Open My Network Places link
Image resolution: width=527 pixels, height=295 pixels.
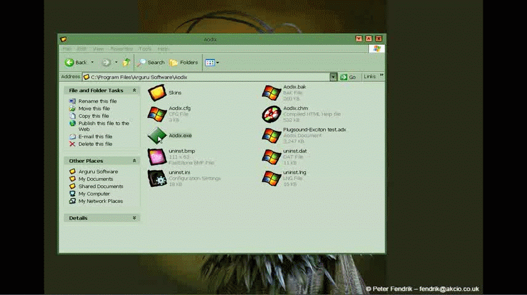(100, 201)
